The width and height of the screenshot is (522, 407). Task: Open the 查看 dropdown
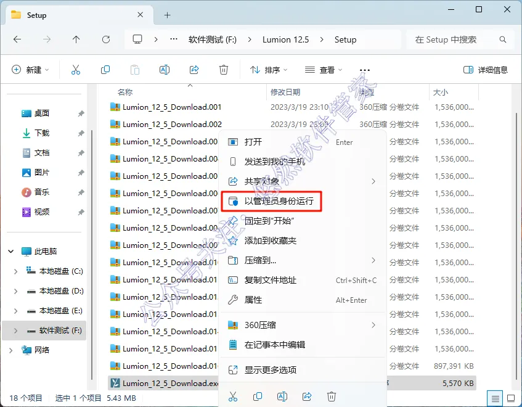point(324,70)
